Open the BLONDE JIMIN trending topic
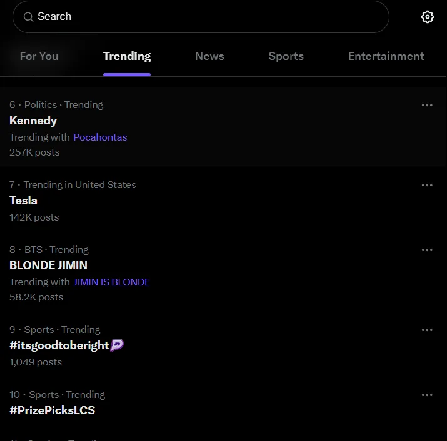Screen dimensions: 447x441 48,265
